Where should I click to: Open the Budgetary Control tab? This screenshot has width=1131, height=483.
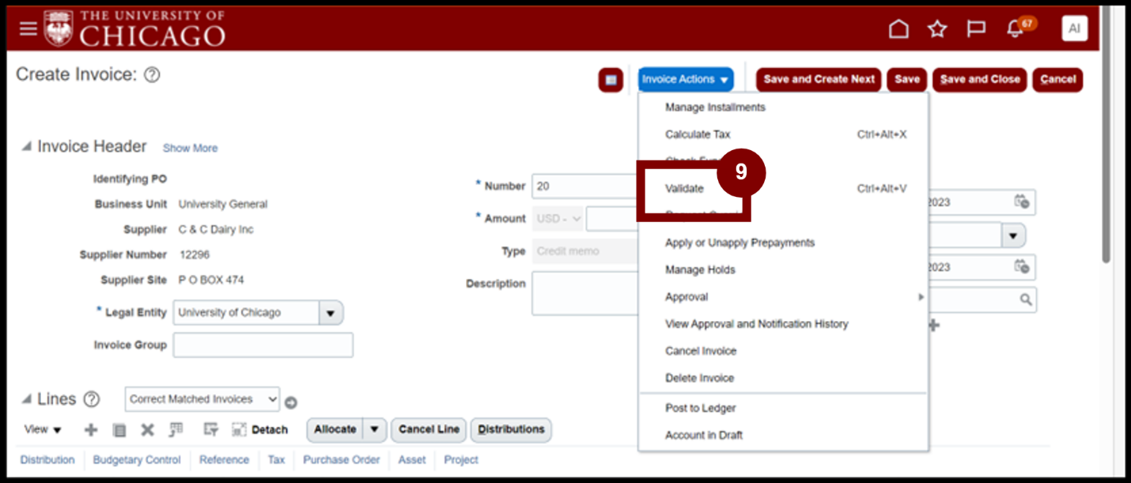tap(137, 460)
